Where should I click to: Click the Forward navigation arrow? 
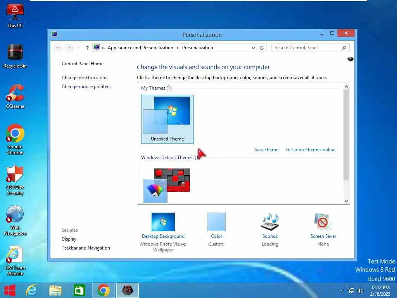(x=69, y=48)
